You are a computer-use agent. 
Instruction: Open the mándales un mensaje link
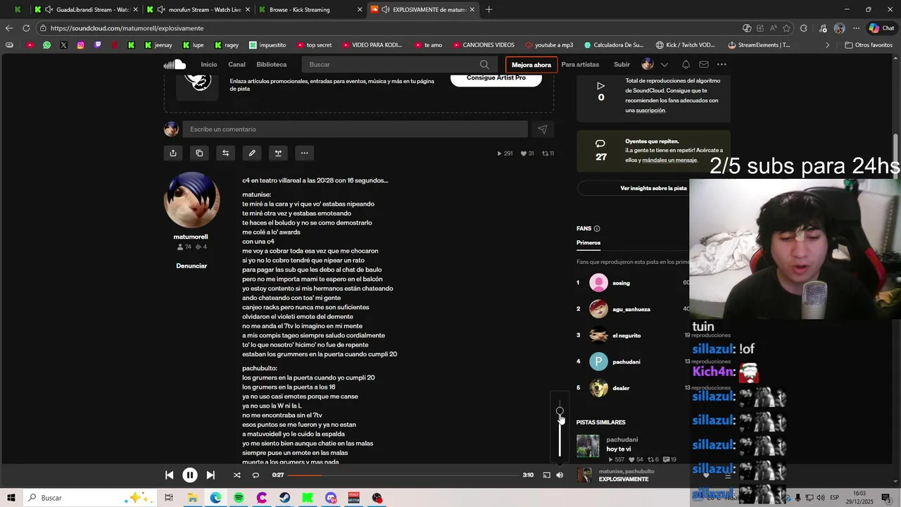coord(669,161)
